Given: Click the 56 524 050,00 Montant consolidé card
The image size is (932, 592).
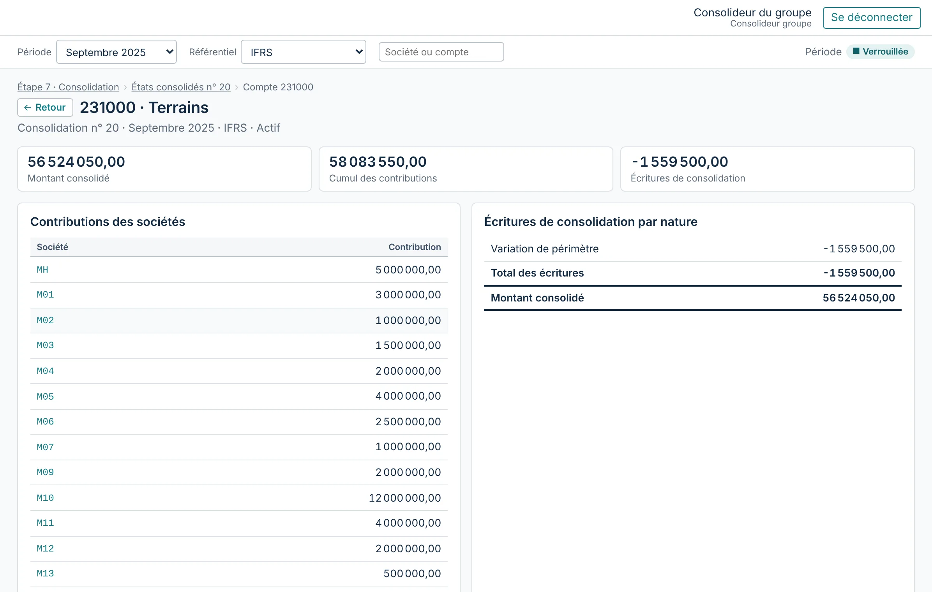Looking at the screenshot, I should pyautogui.click(x=164, y=169).
